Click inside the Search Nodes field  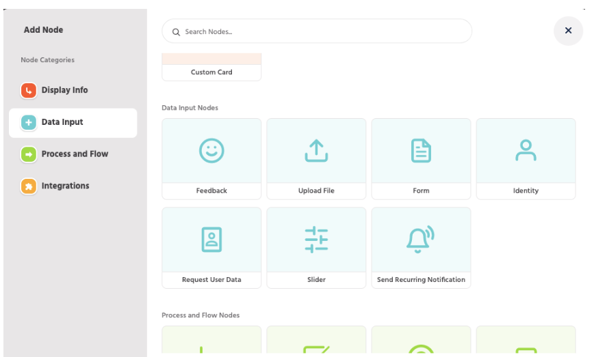tap(322, 31)
